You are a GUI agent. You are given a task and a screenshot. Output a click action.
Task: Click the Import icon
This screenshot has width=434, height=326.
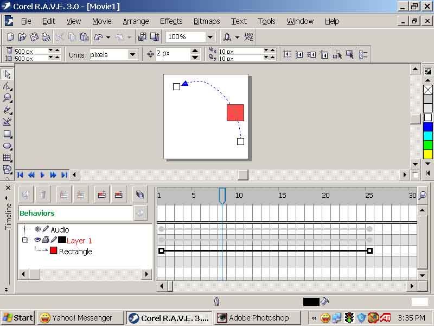[142, 37]
